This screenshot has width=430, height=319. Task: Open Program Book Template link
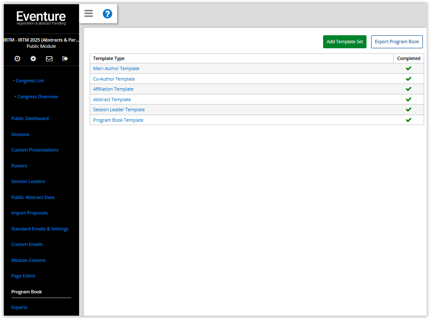tap(118, 120)
